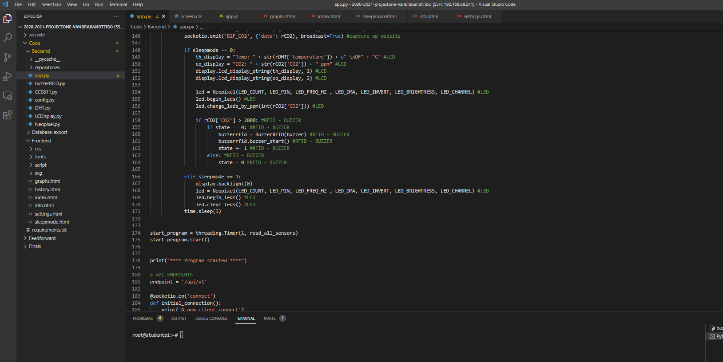
Task: Switch to the index.html editor tab
Action: (x=329, y=16)
